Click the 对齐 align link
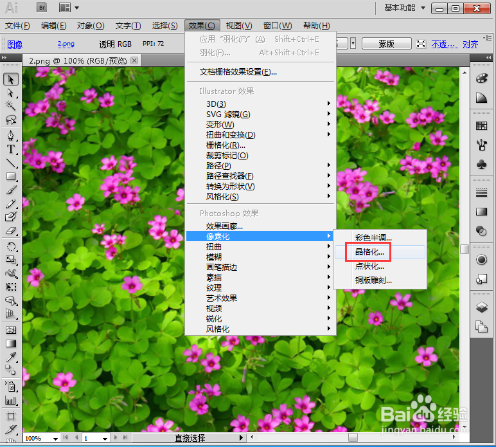This screenshot has width=496, height=447. coord(470,44)
